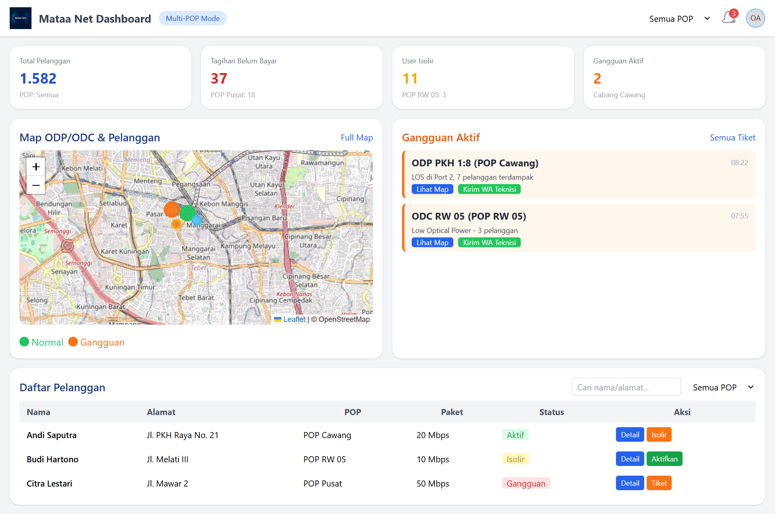The height and width of the screenshot is (514, 775).
Task: Open Full Map view
Action: [357, 137]
